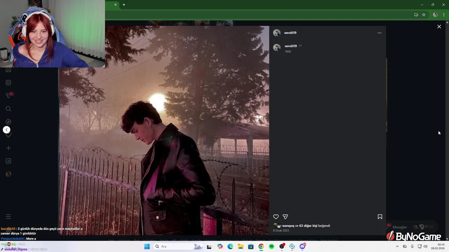Image resolution: width=449 pixels, height=252 pixels.
Task: Open the hamburger More menu in sidebar
Action: 8,217
